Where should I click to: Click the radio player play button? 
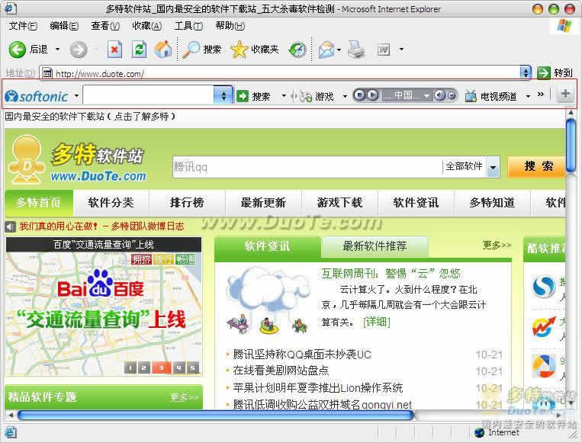[373, 95]
